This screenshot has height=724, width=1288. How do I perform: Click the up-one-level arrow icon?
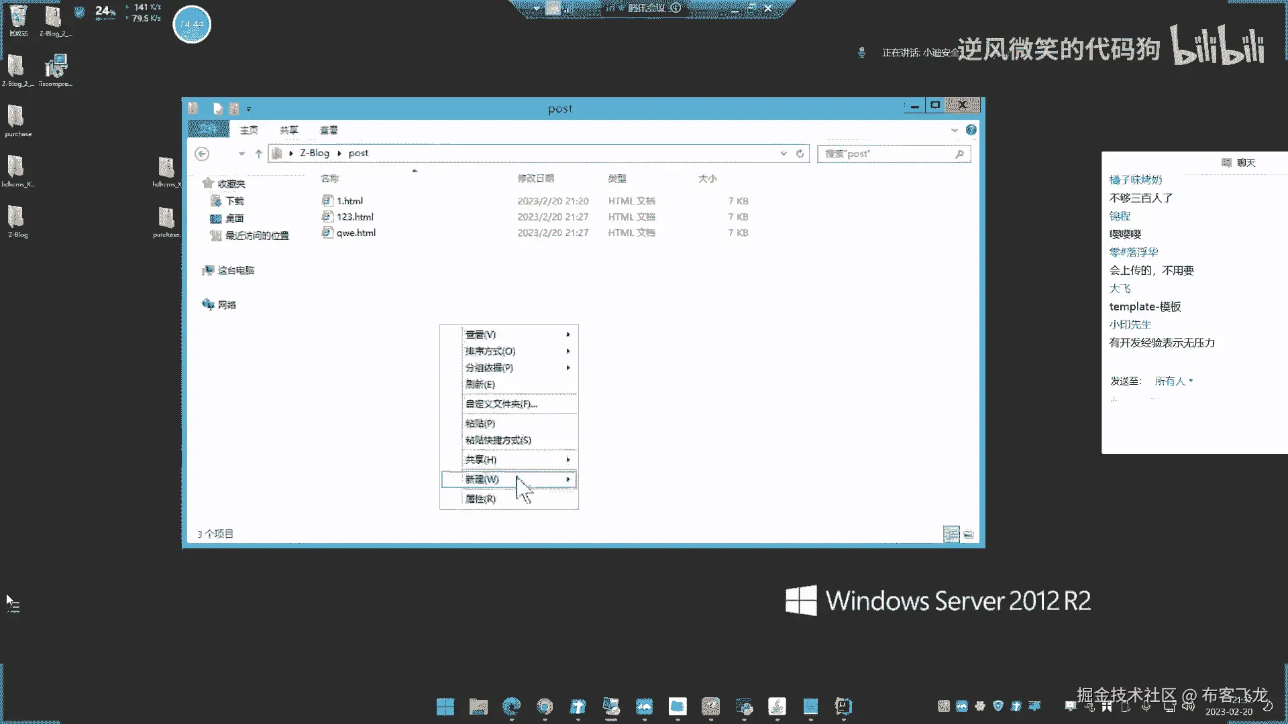point(259,154)
